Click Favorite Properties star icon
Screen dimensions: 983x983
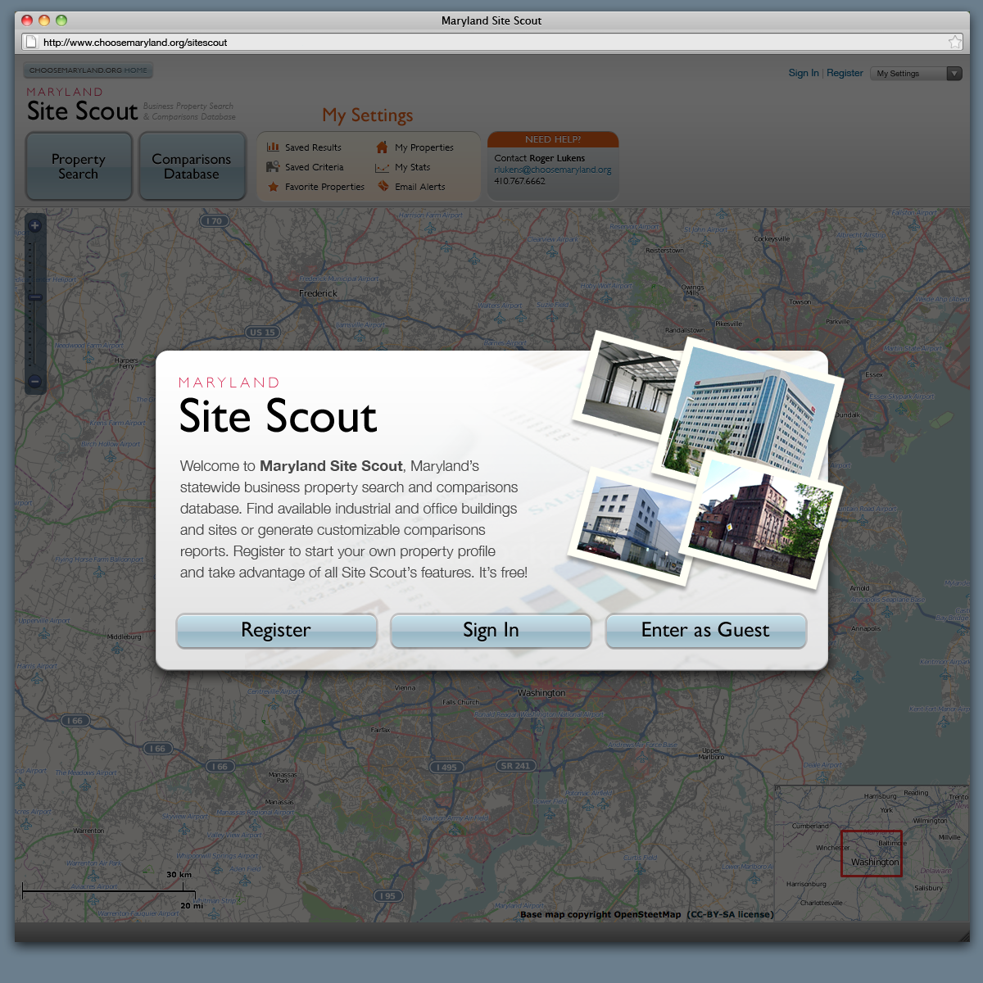click(273, 187)
